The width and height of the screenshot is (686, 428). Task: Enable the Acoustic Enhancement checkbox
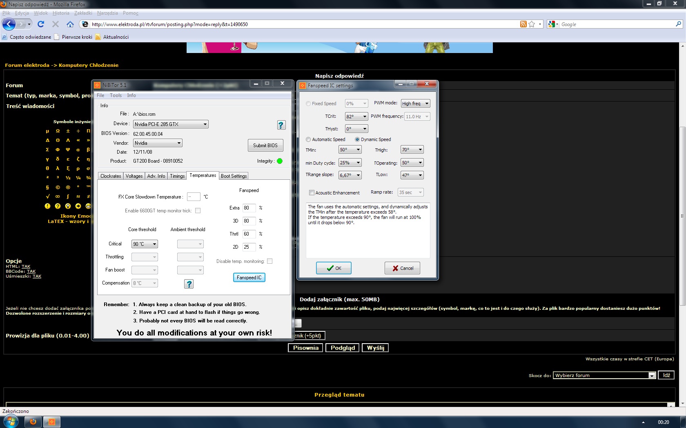pos(312,193)
